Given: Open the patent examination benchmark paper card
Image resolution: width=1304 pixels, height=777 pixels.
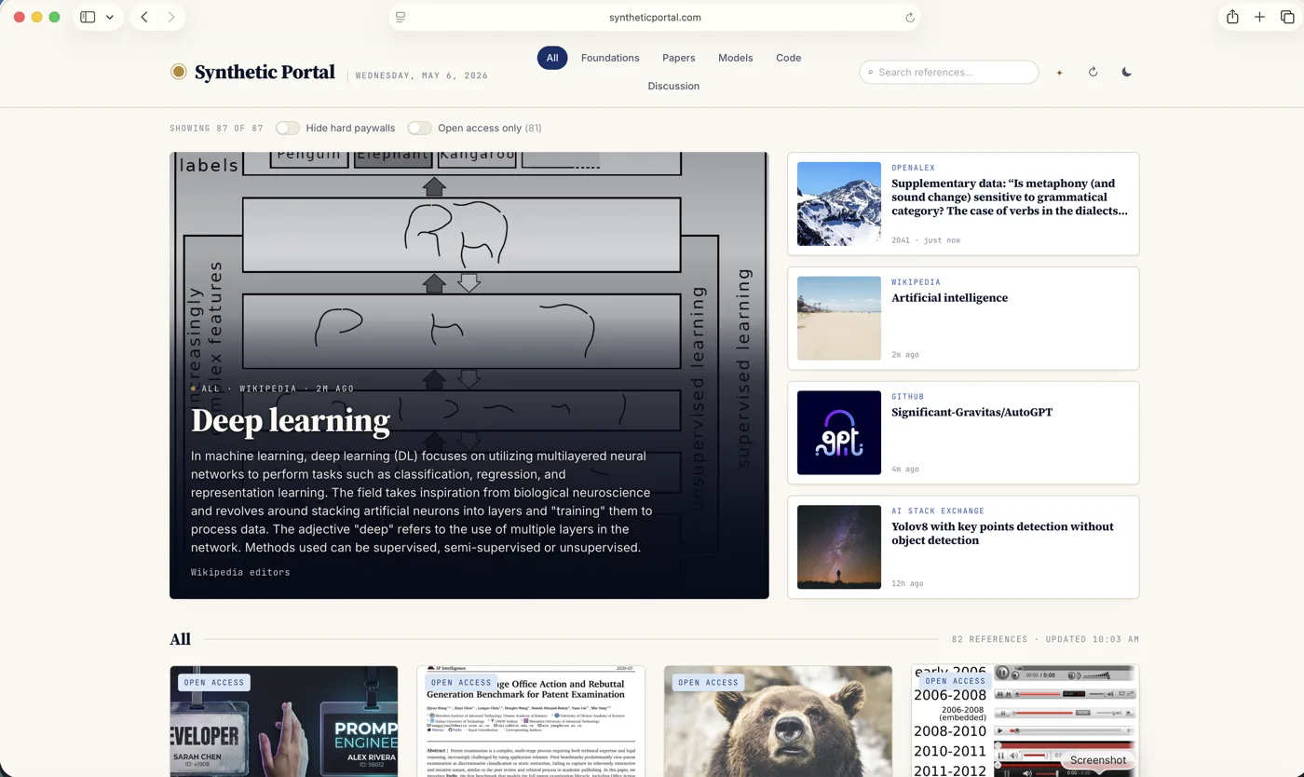Looking at the screenshot, I should point(531,721).
